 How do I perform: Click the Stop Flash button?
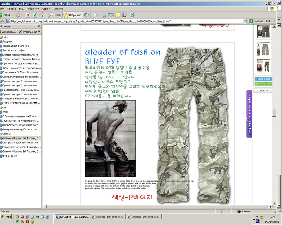coord(263,79)
